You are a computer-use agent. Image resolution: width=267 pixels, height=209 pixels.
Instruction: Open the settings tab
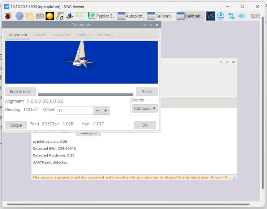[105, 35]
